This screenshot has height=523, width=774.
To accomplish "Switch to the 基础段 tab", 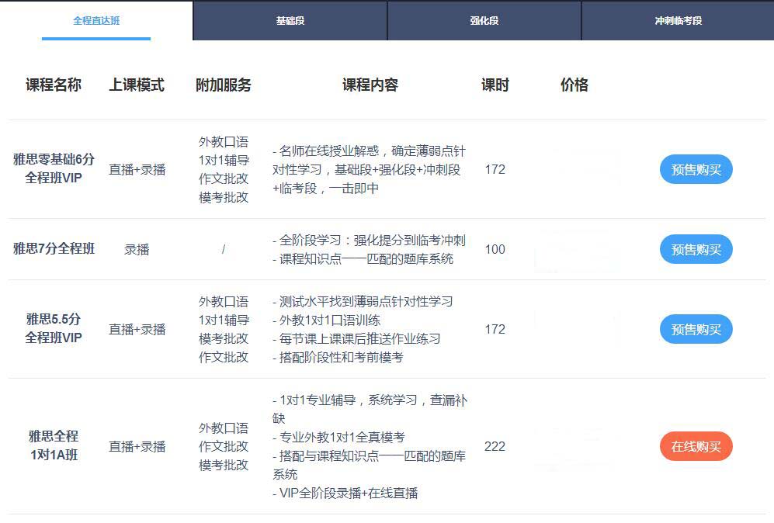I will click(x=290, y=21).
